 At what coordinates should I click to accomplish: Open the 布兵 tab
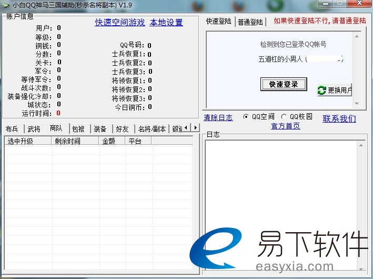pos(12,129)
